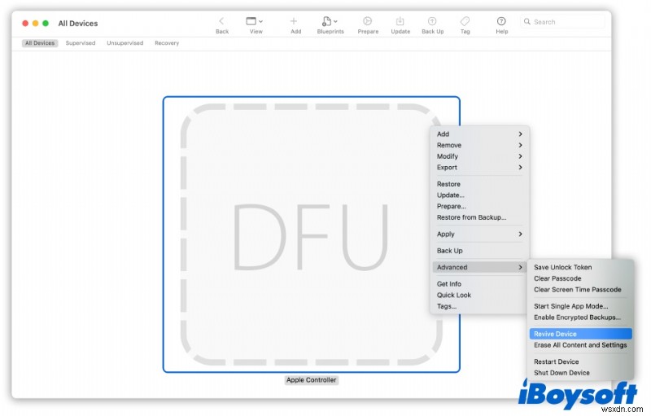The height and width of the screenshot is (416, 651).
Task: Choose Update… from context menu
Action: coord(480,195)
